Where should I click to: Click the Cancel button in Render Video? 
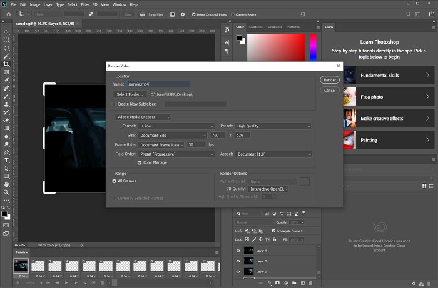click(330, 91)
